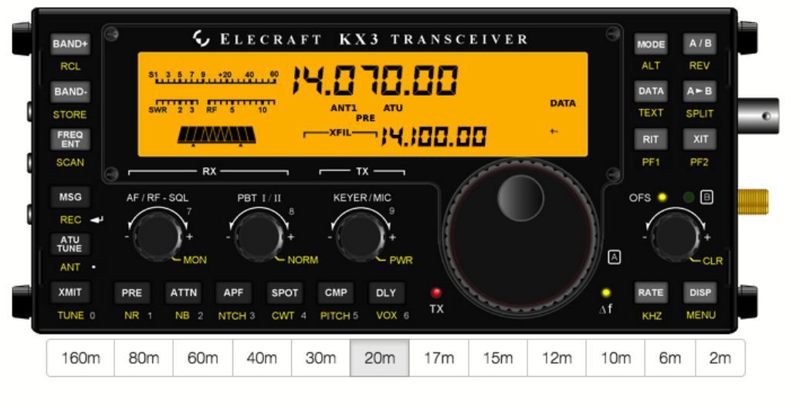
Task: Click the RATE button
Action: coord(651,292)
